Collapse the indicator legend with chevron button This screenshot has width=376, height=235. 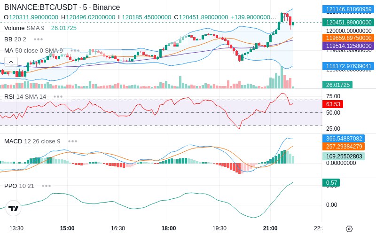click(11, 62)
